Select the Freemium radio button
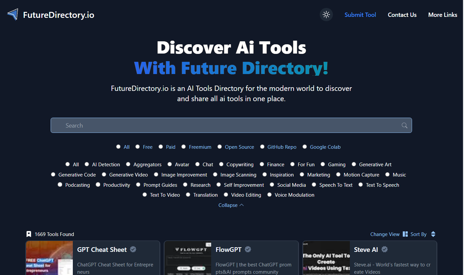 tap(184, 147)
